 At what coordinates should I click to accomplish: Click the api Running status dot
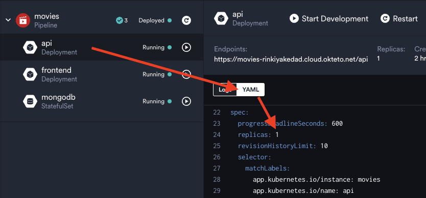click(170, 47)
